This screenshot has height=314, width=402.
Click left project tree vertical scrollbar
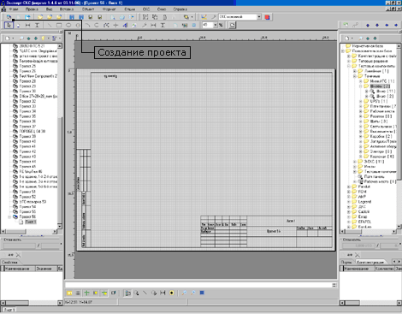point(60,136)
